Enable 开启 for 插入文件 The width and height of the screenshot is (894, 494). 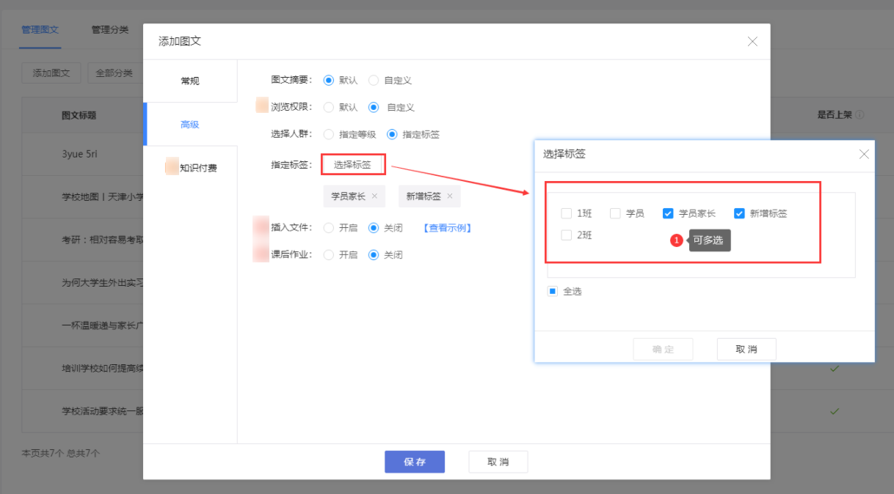pyautogui.click(x=328, y=228)
